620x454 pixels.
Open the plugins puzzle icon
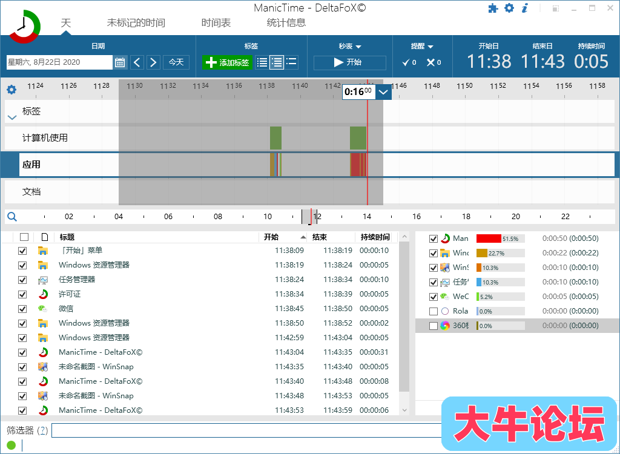[x=493, y=8]
